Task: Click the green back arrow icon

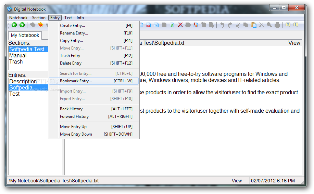Action: 14,25
